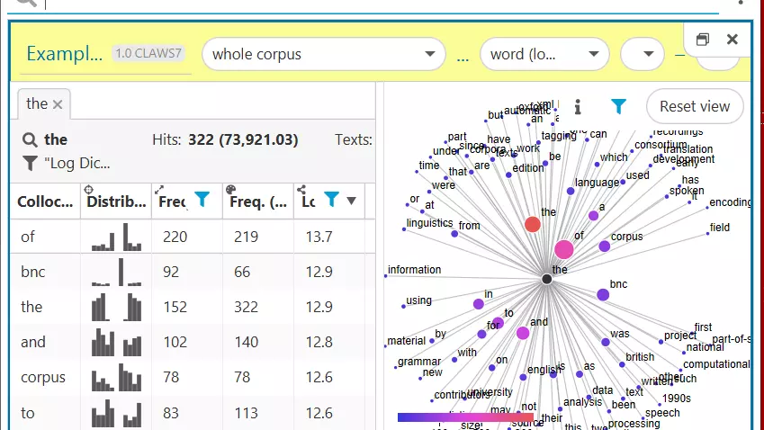The height and width of the screenshot is (430, 764).
Task: Click the 'a' node in graph
Action: (593, 215)
